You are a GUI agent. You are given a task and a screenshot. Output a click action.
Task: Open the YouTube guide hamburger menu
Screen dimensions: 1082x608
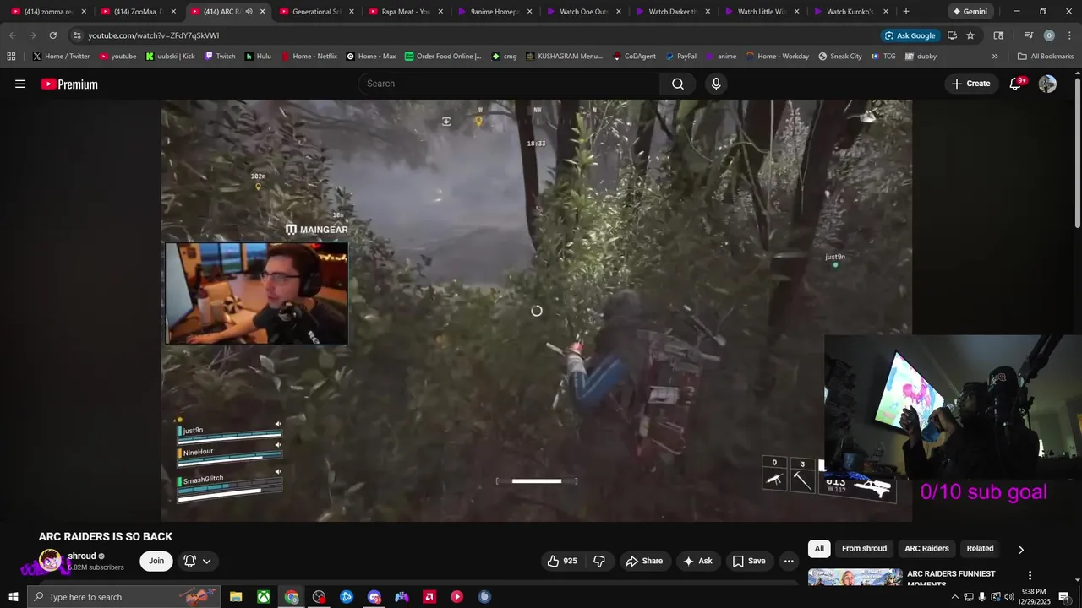coord(20,84)
